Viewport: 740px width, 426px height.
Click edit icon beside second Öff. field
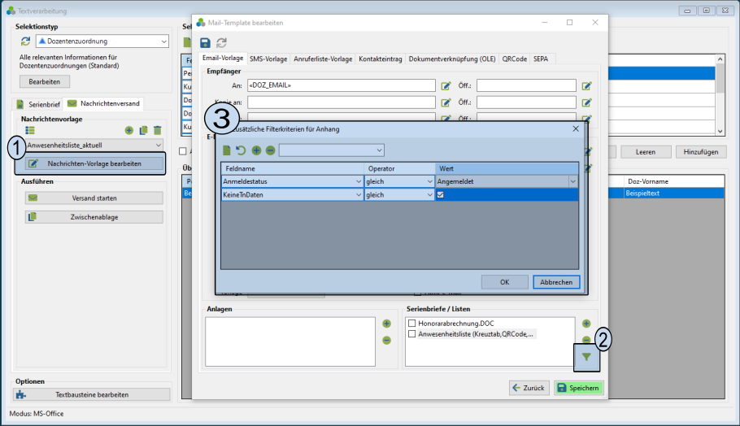pos(586,102)
